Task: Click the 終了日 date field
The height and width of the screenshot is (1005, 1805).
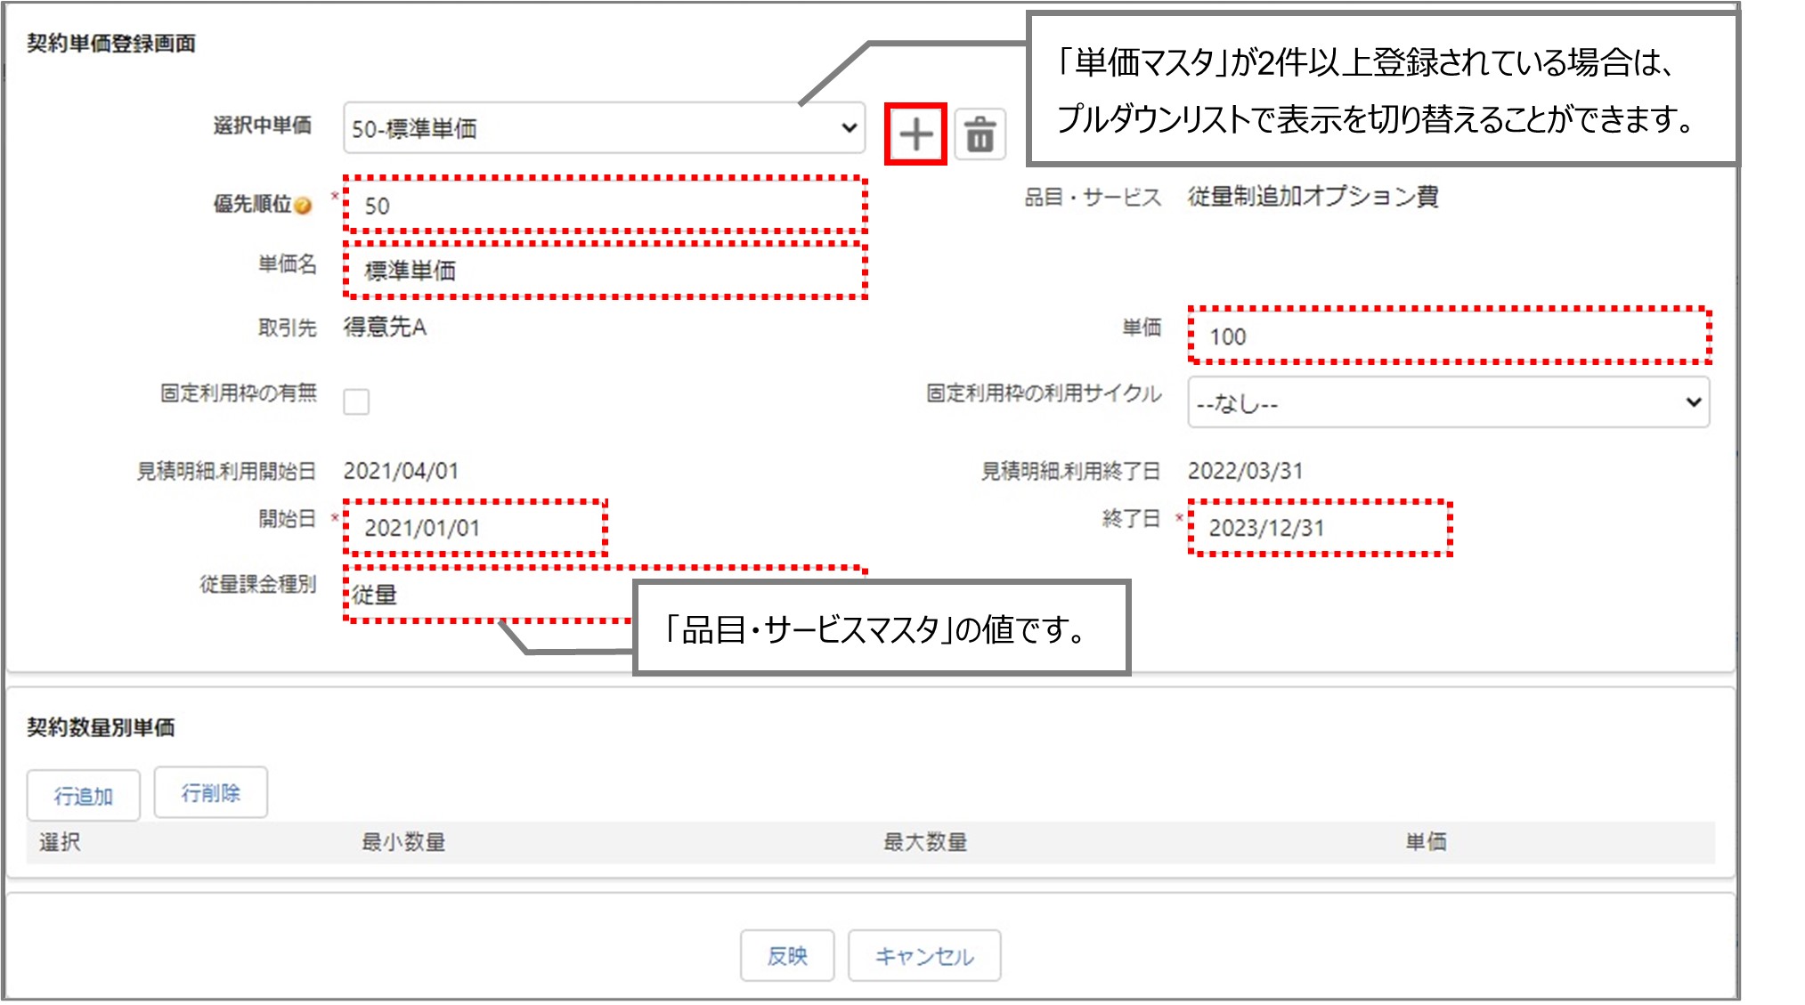Action: (1320, 528)
